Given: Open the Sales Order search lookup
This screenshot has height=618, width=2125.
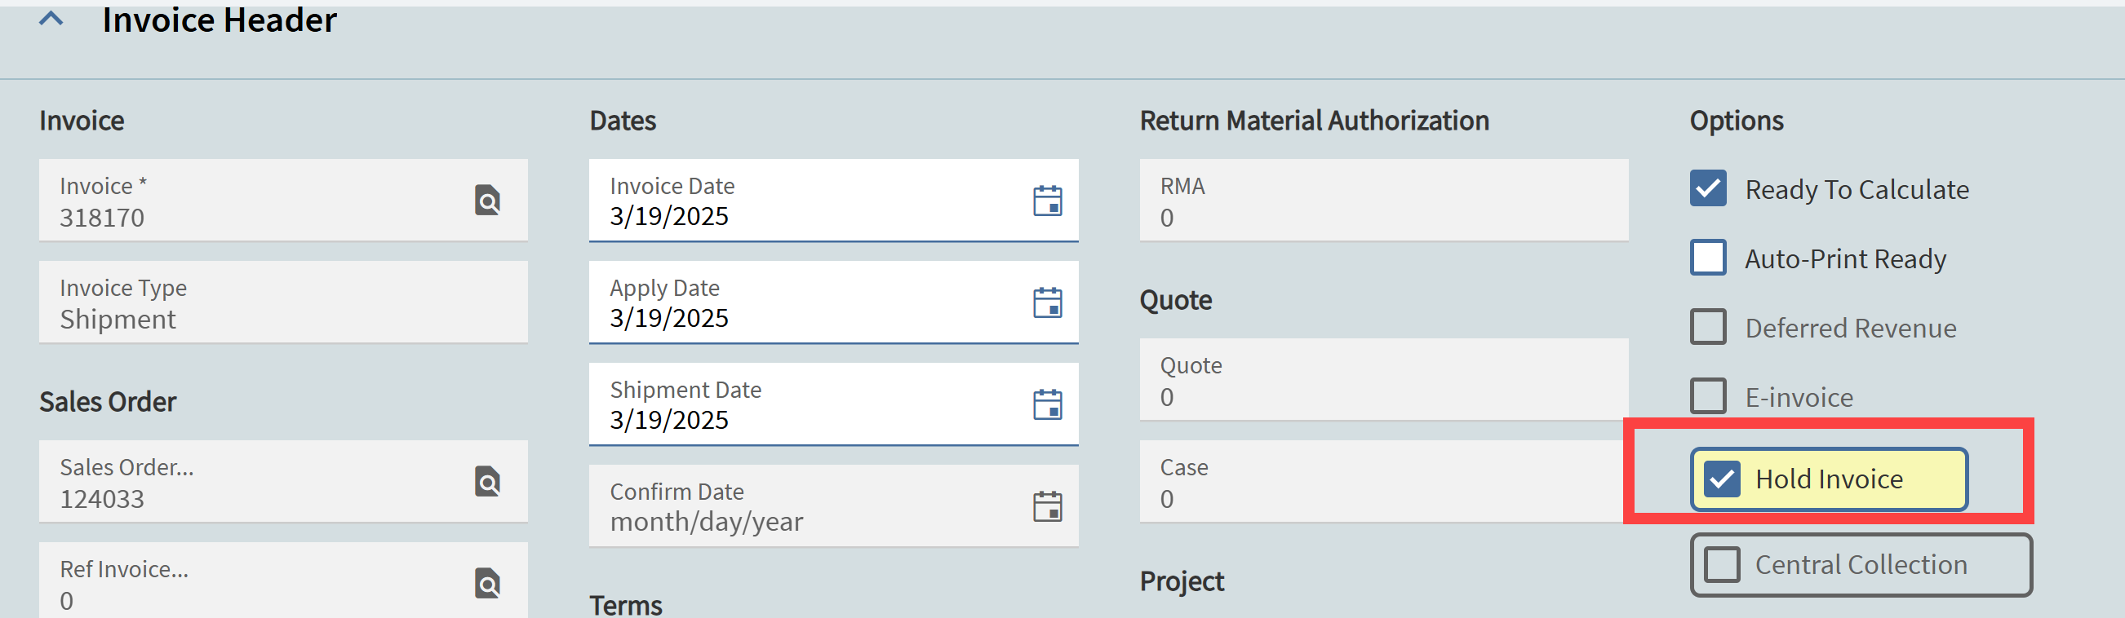Looking at the screenshot, I should coord(487,482).
